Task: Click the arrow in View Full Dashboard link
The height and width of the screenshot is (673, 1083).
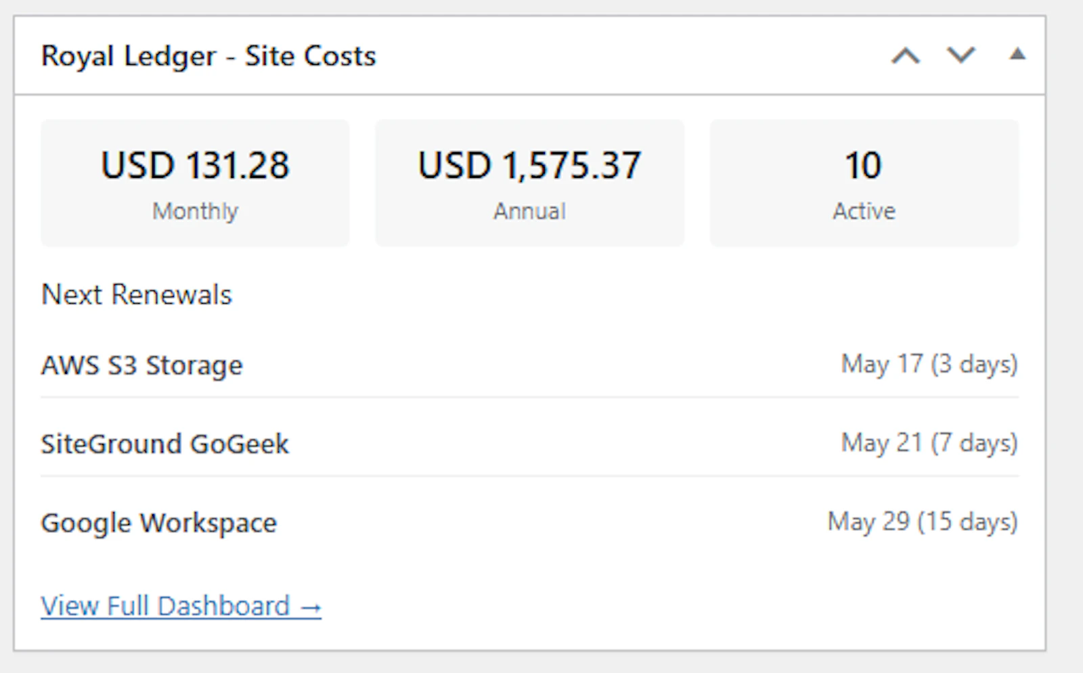Action: point(311,607)
